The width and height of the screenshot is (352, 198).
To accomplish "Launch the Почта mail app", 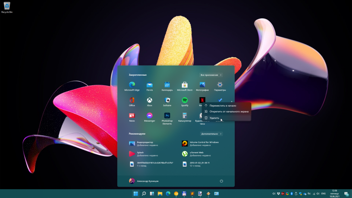I will point(150,85).
